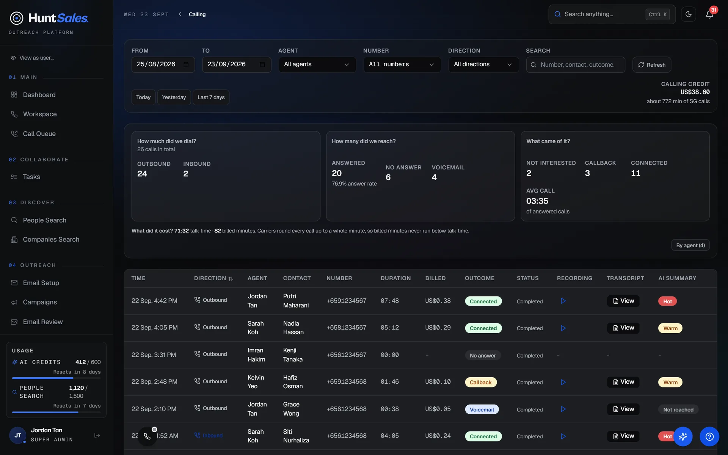
Task: Click the back chevron beside Calling
Action: pos(180,14)
